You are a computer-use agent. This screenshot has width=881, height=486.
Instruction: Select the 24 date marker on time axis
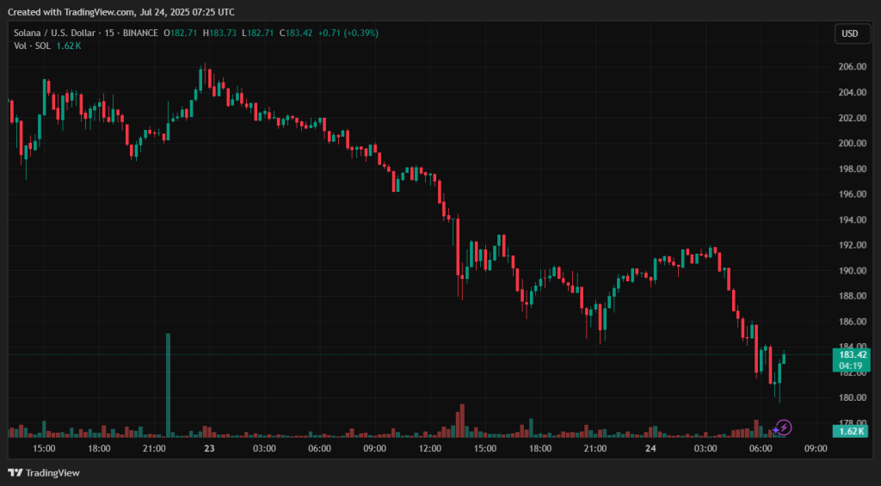[650, 449]
